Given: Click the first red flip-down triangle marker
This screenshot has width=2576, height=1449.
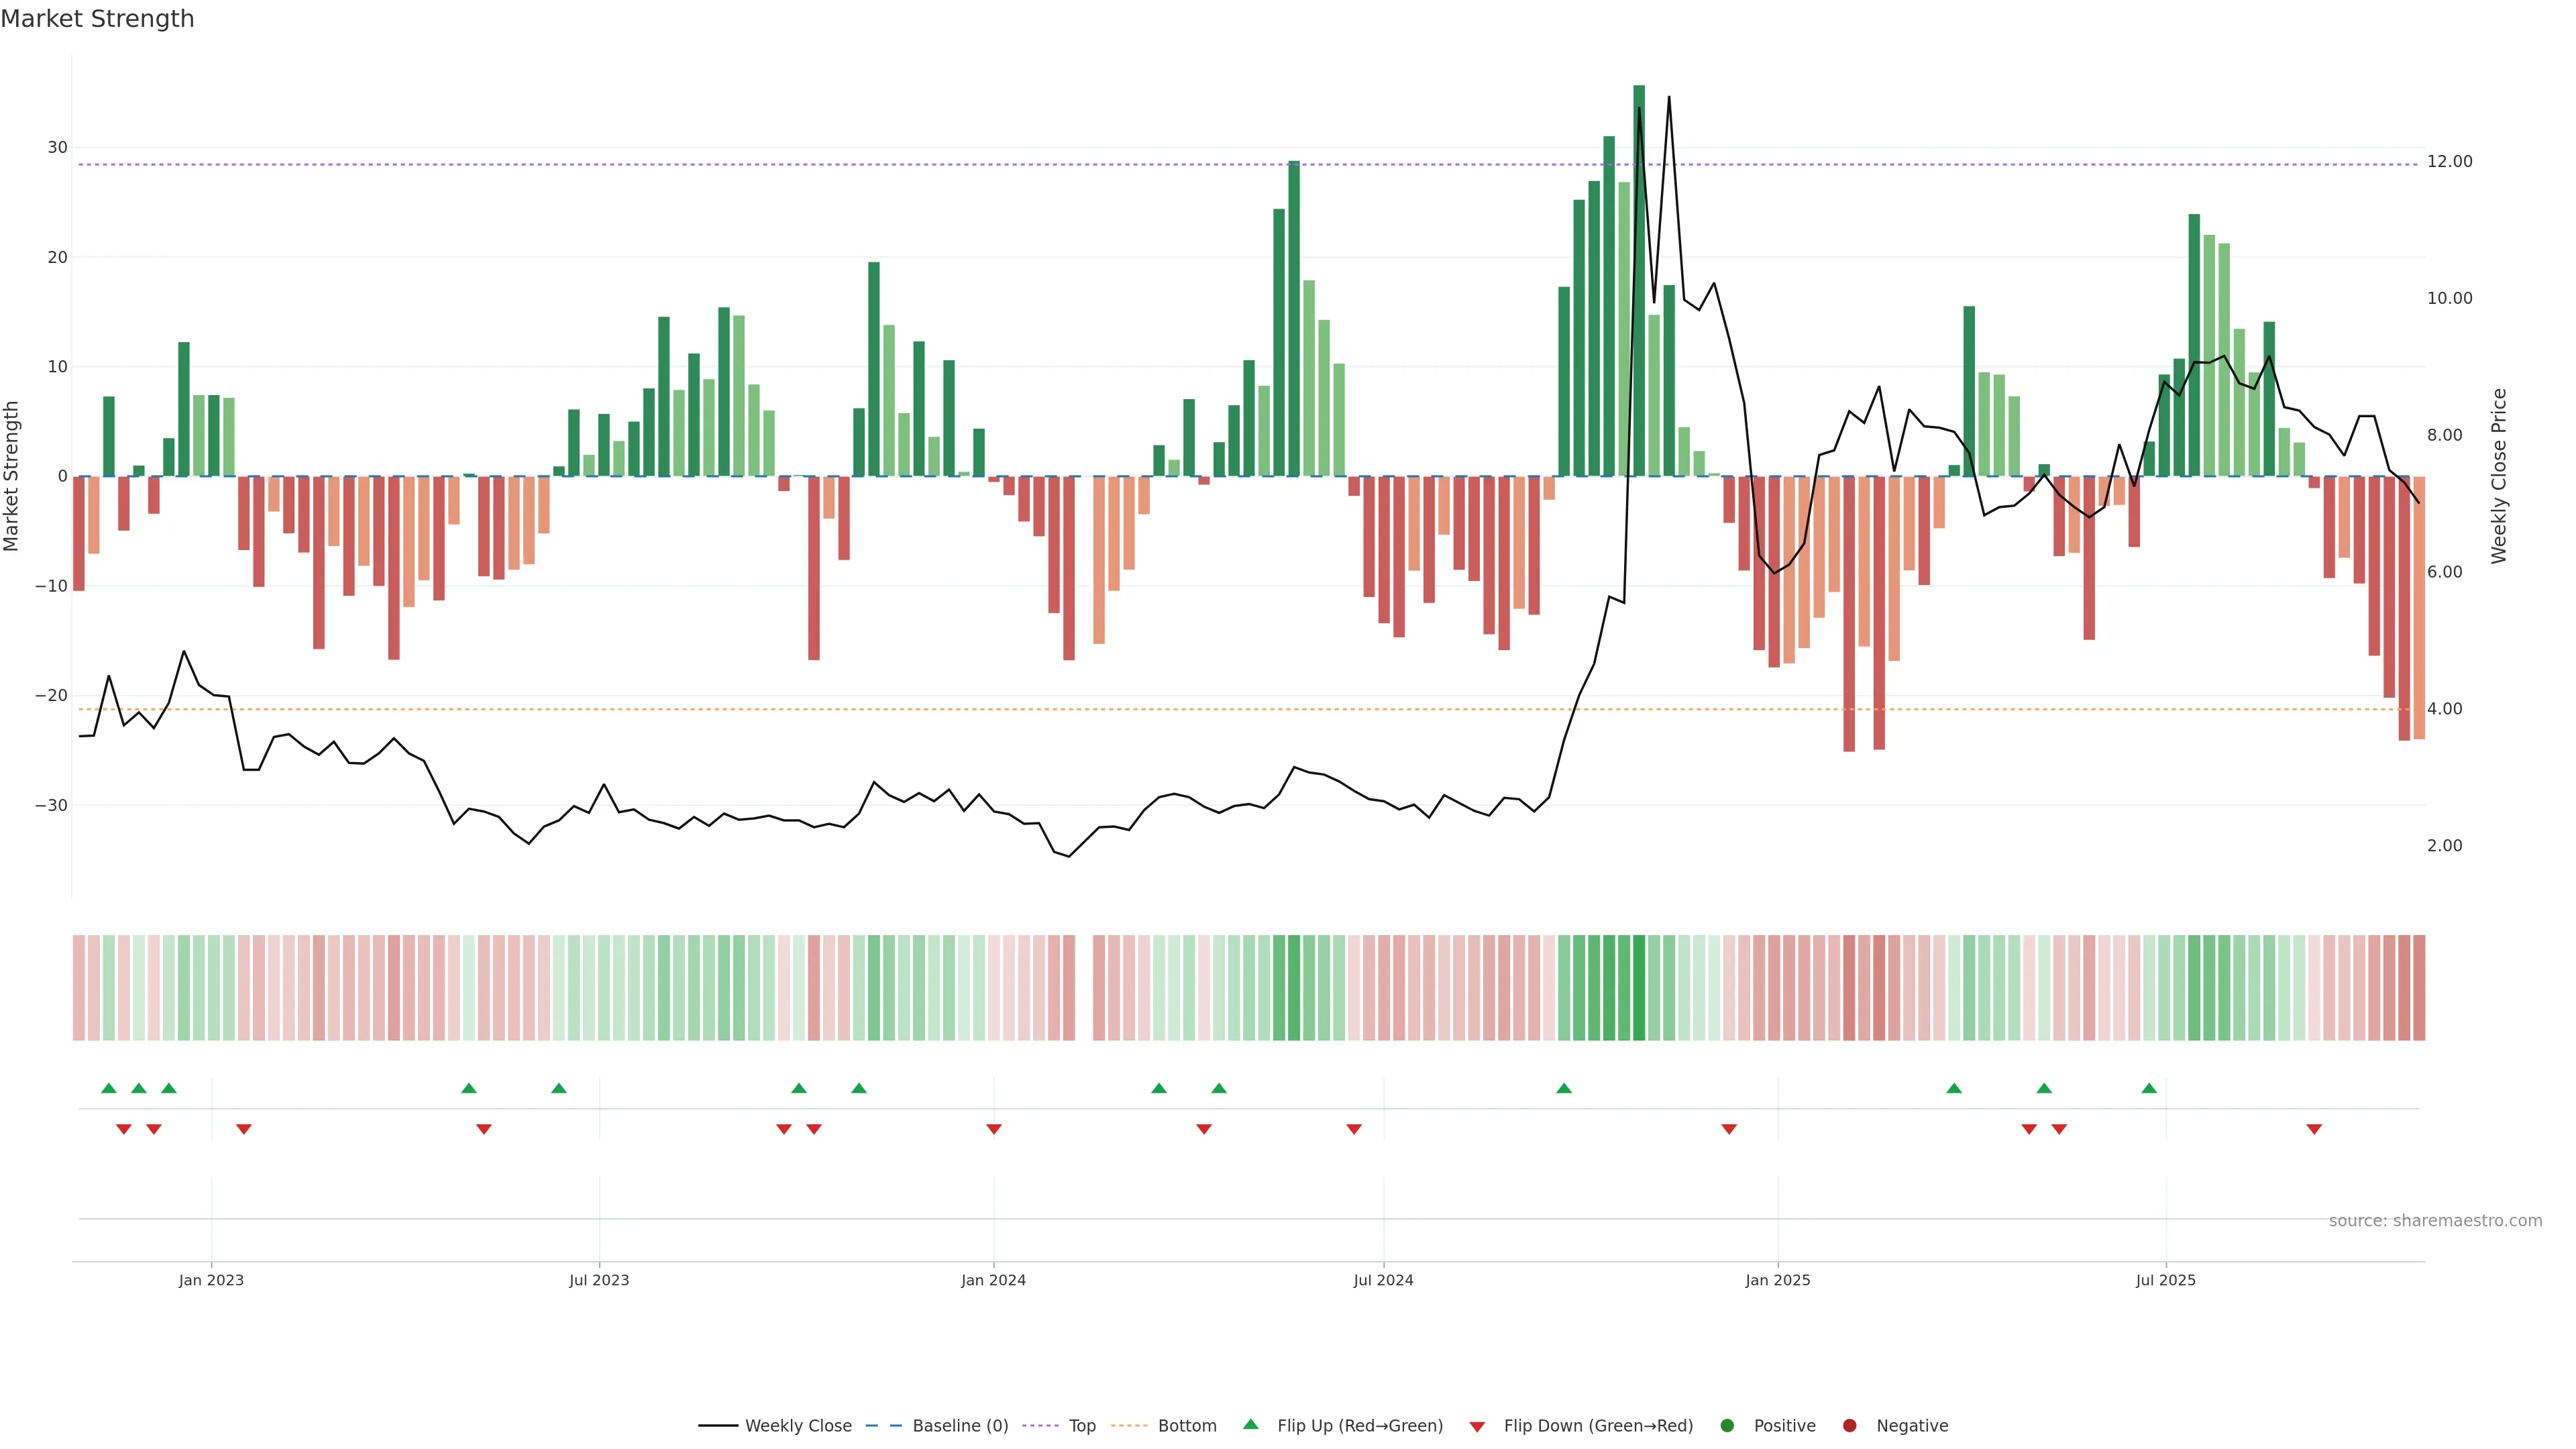Looking at the screenshot, I should tap(124, 1129).
